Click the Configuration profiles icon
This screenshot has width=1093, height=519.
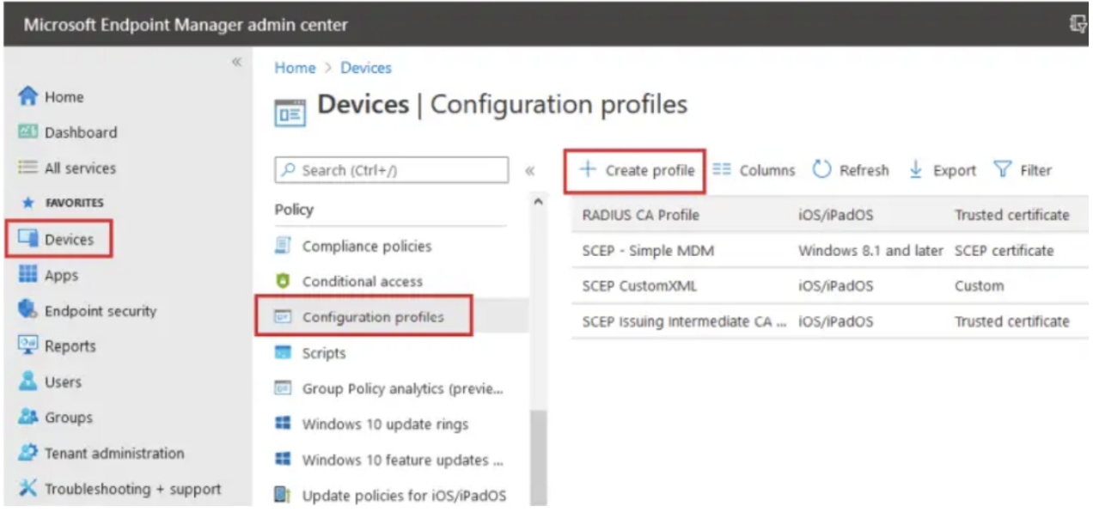pos(283,317)
